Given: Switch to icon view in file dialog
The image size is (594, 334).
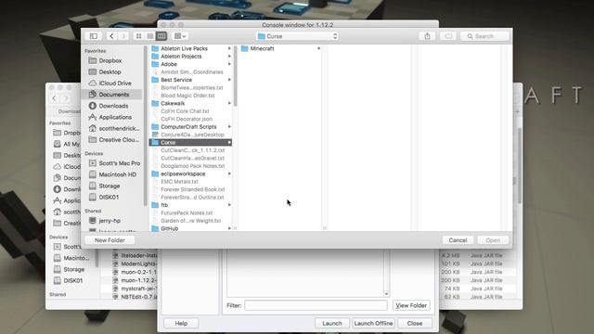Looking at the screenshot, I should point(138,36).
